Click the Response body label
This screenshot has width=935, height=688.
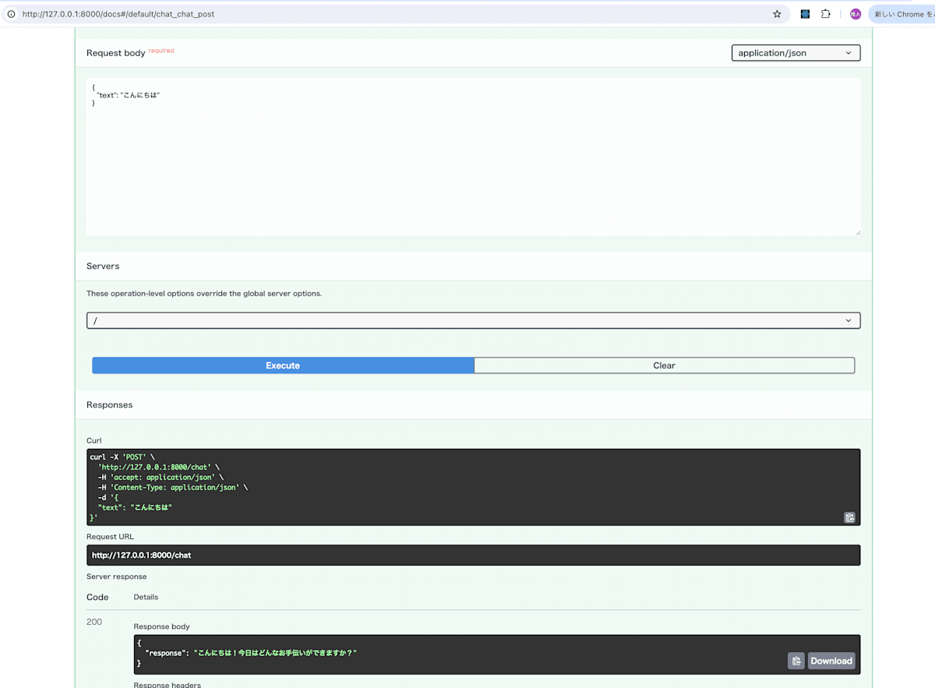tap(162, 626)
